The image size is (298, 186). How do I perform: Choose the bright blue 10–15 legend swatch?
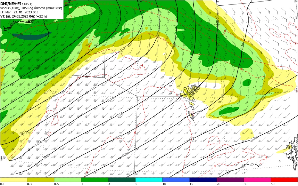[x=176, y=180]
